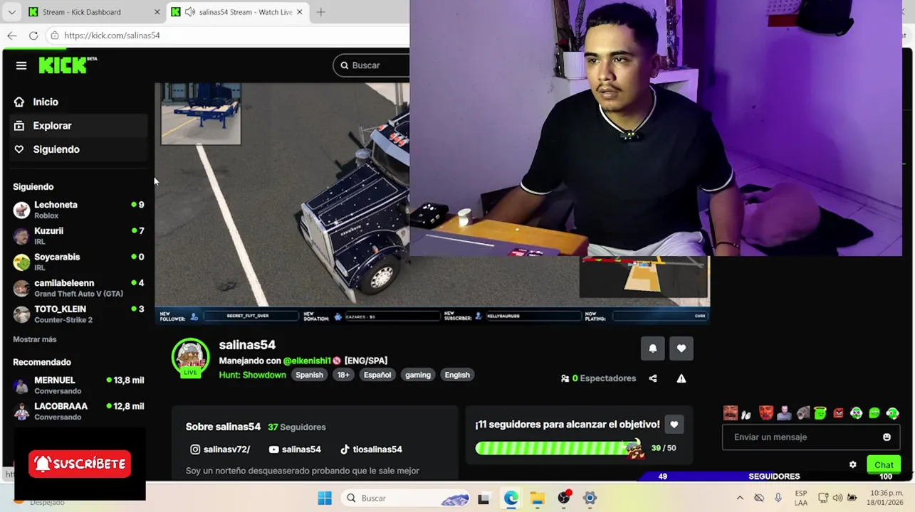Image resolution: width=915 pixels, height=512 pixels.
Task: Open the tab search dropdown arrow
Action: [x=11, y=12]
